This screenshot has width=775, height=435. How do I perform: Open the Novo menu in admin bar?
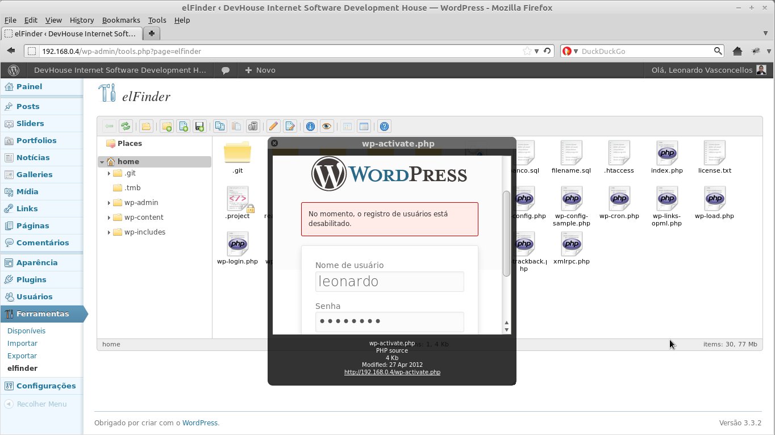pyautogui.click(x=260, y=70)
